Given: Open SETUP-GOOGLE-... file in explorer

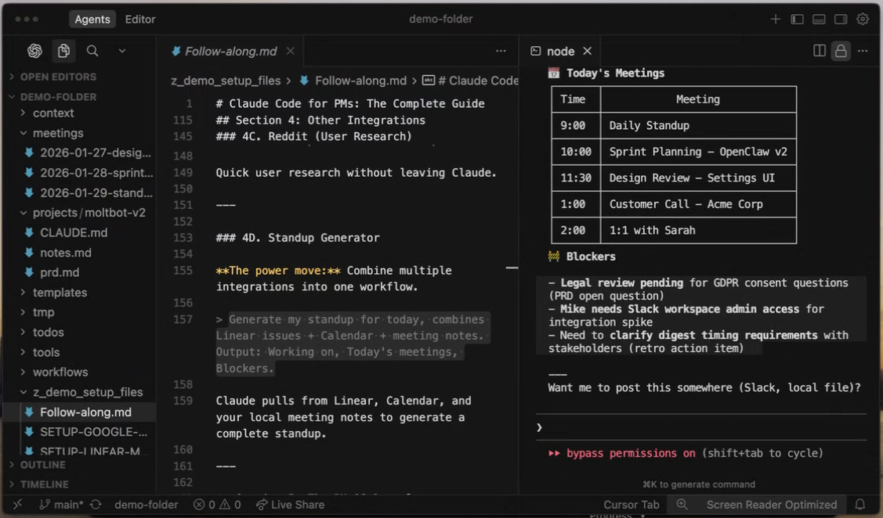Looking at the screenshot, I should [93, 432].
